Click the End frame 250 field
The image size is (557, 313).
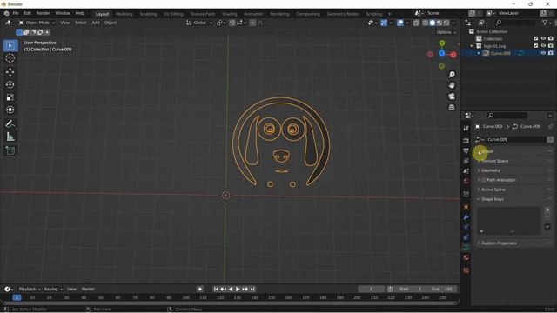tap(442, 290)
